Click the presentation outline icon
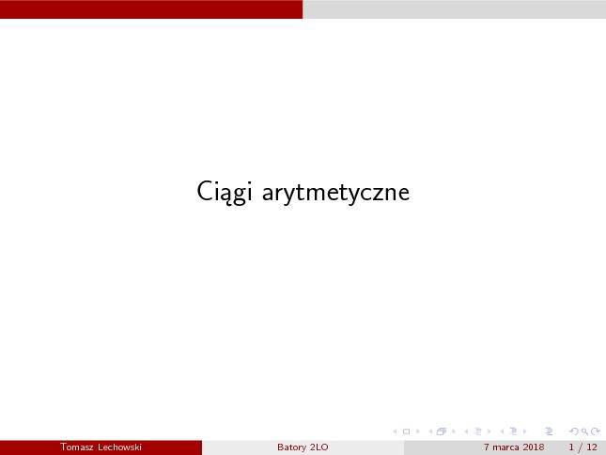 click(x=549, y=431)
